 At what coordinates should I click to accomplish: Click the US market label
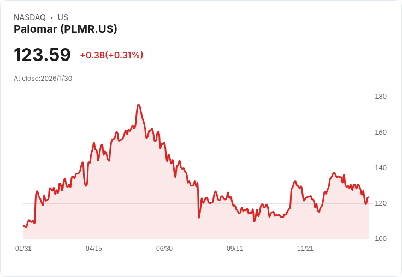(63, 17)
